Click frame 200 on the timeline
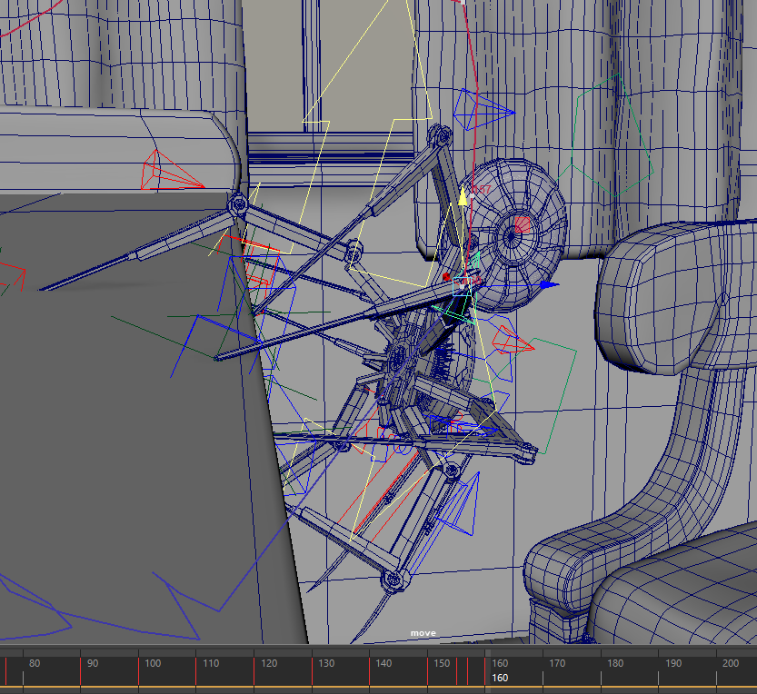757x694 pixels. (x=717, y=669)
